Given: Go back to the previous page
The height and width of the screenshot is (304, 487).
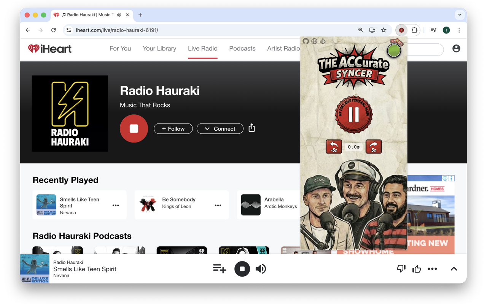Looking at the screenshot, I should point(28,30).
